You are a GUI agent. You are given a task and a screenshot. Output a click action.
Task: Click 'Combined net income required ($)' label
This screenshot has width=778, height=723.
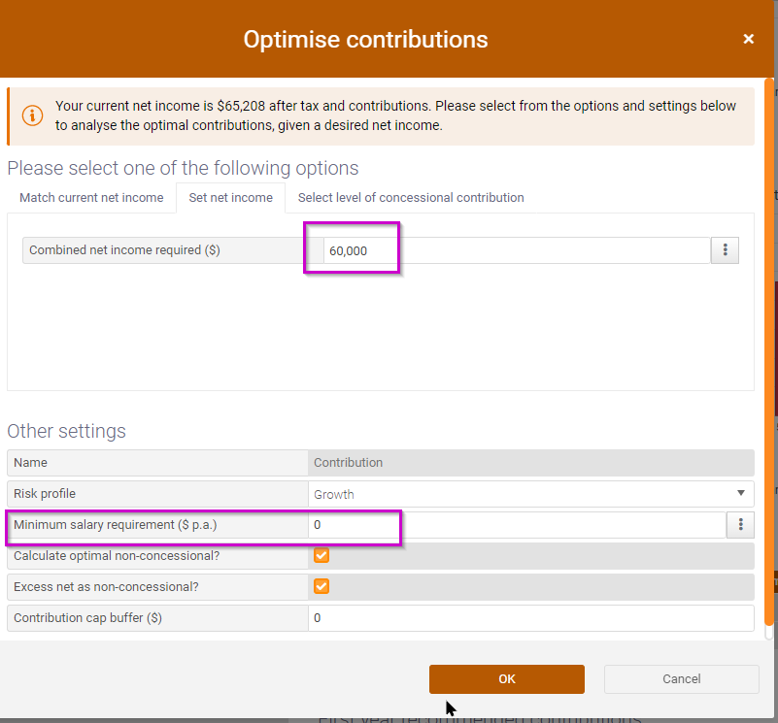(x=124, y=250)
